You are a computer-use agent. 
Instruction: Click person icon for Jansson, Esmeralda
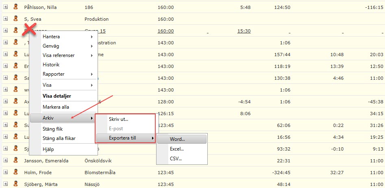coord(16,160)
